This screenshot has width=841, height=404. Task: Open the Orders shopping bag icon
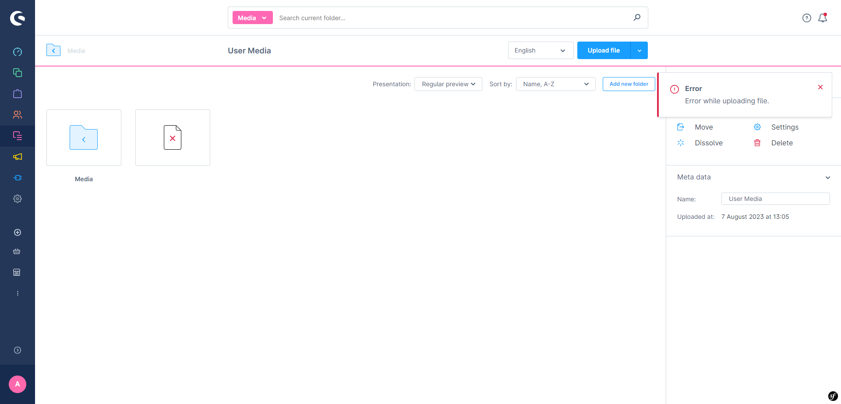pos(18,94)
